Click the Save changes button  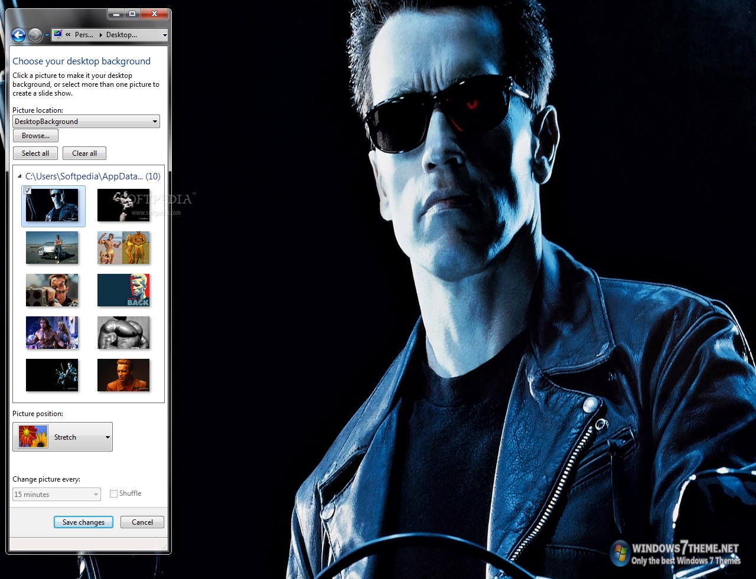click(83, 522)
